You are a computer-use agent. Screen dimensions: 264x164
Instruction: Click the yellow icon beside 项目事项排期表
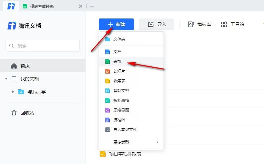tap(103, 154)
